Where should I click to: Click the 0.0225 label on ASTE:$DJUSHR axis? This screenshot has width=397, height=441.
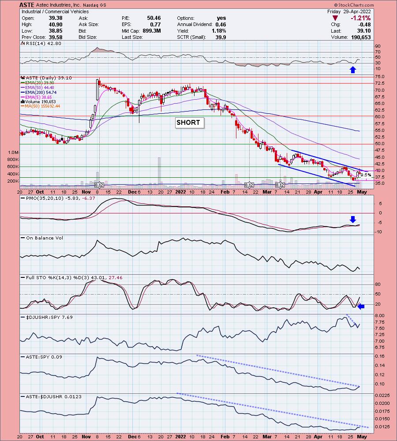coord(382,396)
